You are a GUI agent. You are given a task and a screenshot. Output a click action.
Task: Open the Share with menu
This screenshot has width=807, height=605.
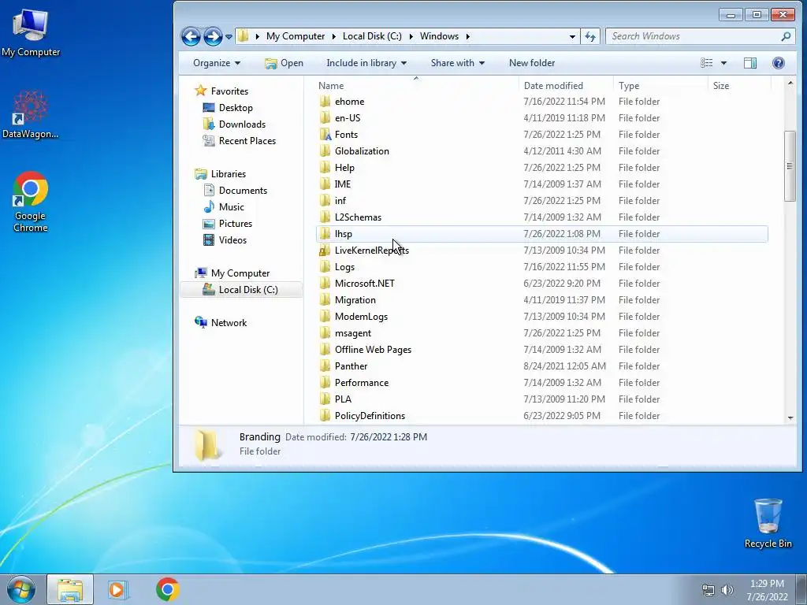click(458, 63)
